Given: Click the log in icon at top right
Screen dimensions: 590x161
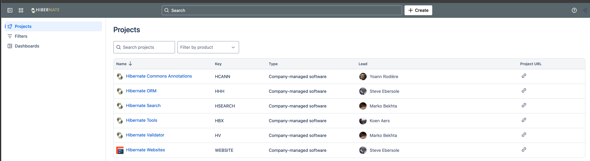Looking at the screenshot, I should click(584, 10).
